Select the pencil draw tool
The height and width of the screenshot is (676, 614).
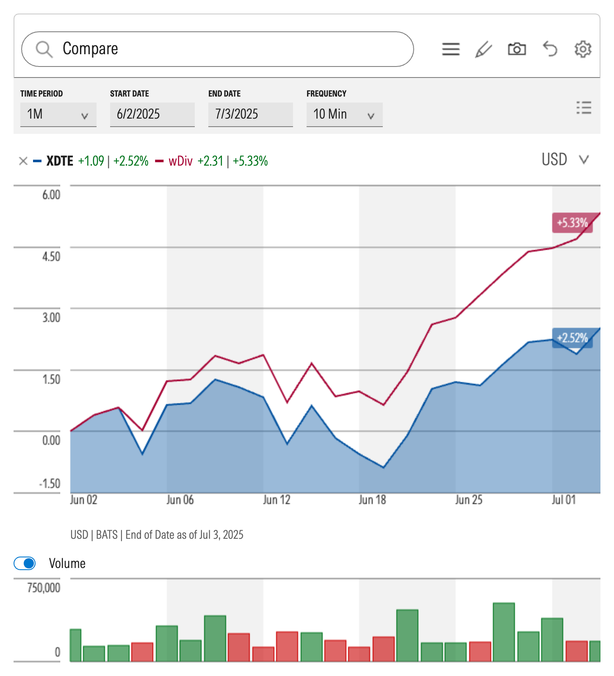pyautogui.click(x=483, y=49)
